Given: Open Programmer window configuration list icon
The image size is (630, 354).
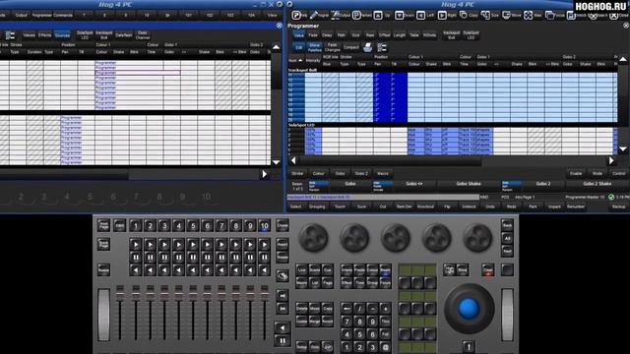Looking at the screenshot, I should (381, 48).
